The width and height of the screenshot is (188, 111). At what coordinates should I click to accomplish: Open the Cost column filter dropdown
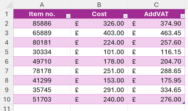(125, 16)
